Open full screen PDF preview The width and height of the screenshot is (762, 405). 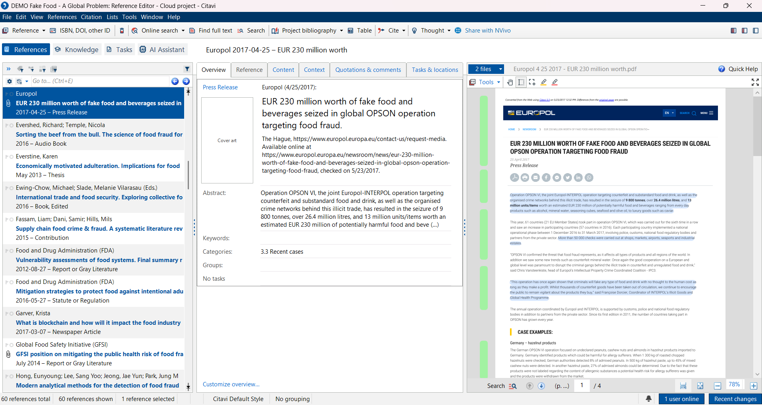tap(755, 82)
